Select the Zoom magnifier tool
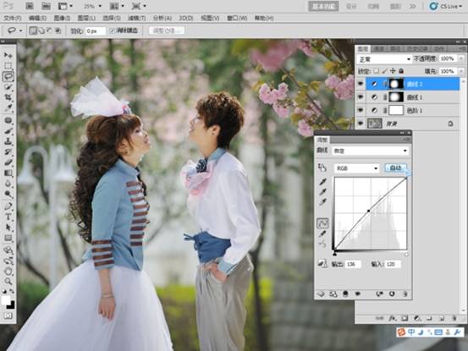This screenshot has width=468, height=351. (x=8, y=281)
